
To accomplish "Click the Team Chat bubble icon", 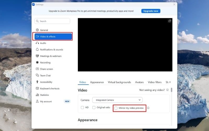I will [37, 75].
